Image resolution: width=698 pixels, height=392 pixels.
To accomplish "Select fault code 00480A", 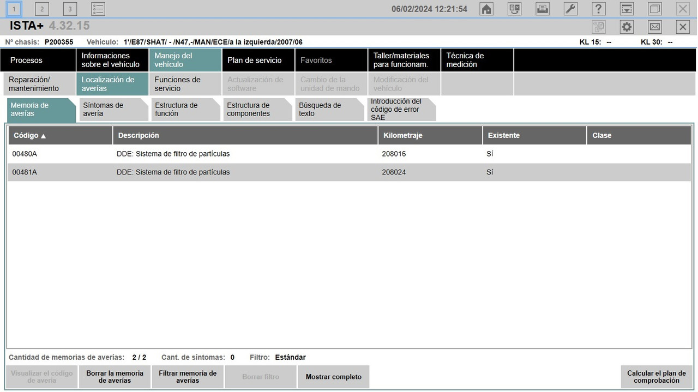I will (x=25, y=154).
